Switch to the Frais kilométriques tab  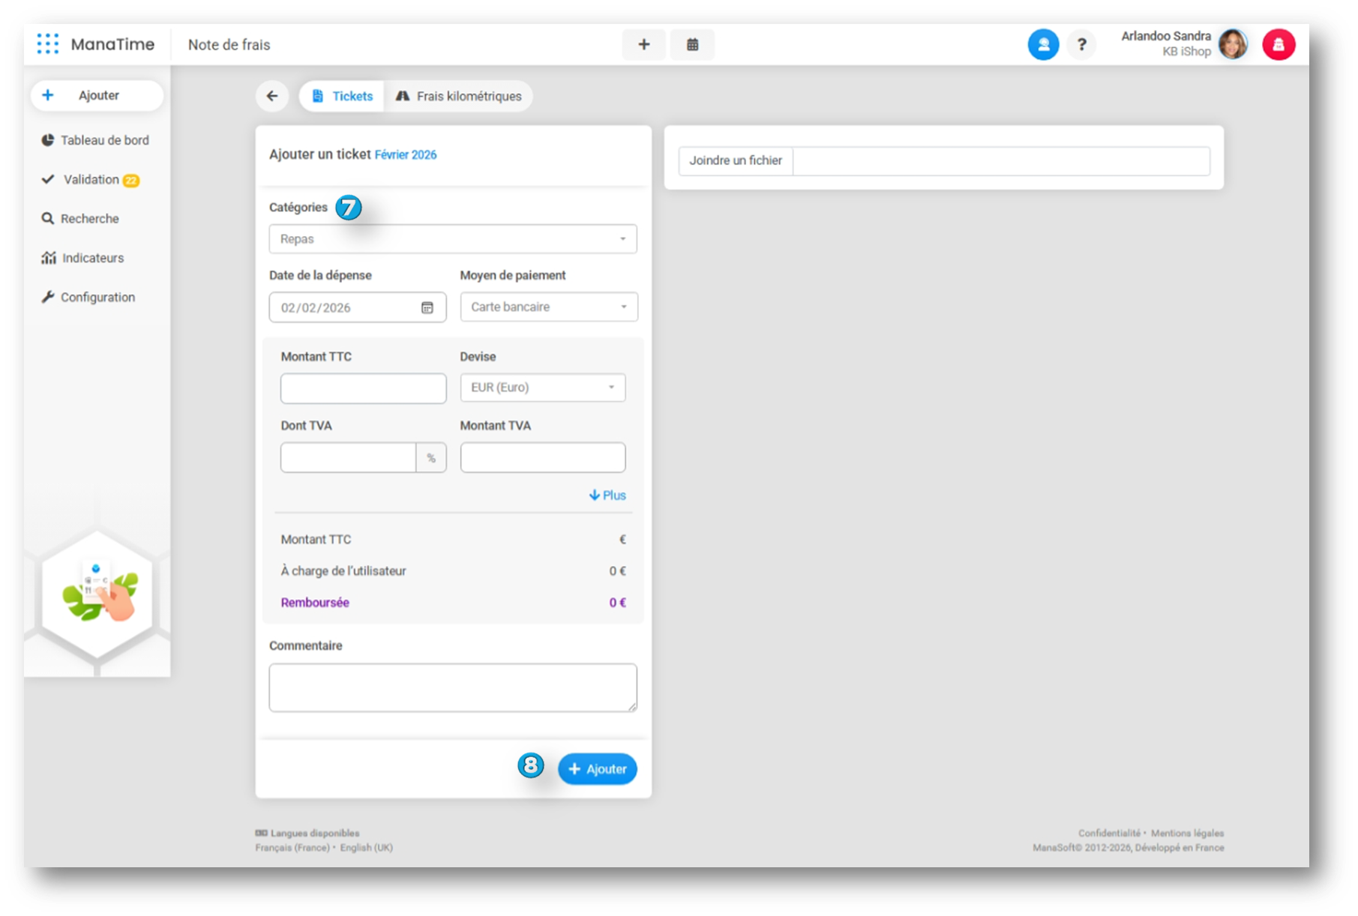[458, 96]
